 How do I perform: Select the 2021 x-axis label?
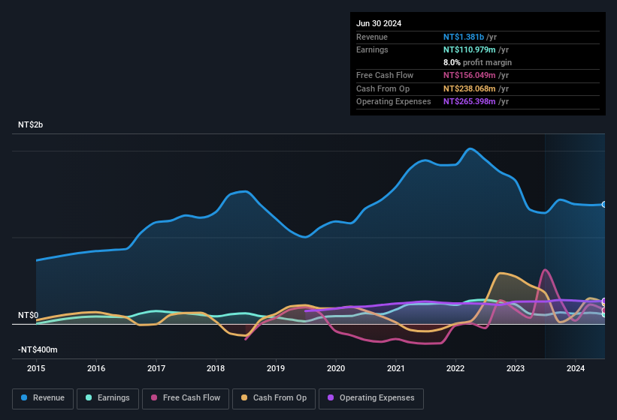coord(396,368)
